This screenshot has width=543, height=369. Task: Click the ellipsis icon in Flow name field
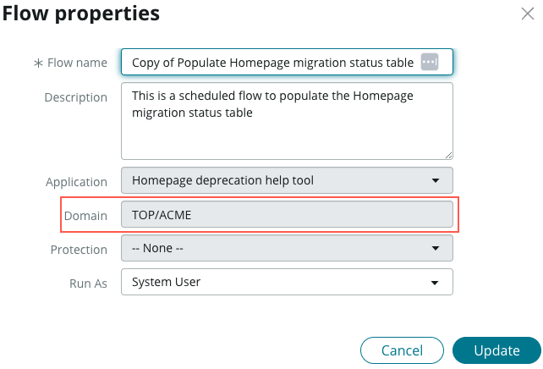click(x=430, y=62)
